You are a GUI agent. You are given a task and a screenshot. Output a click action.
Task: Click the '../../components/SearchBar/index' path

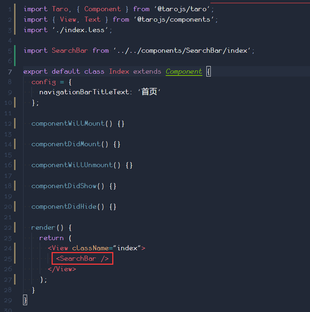(182, 51)
